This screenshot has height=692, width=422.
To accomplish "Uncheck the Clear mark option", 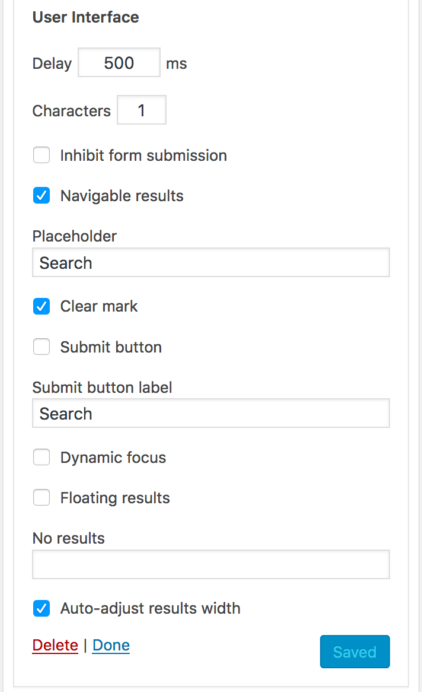I will point(41,306).
